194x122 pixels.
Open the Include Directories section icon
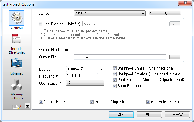tap(17, 40)
